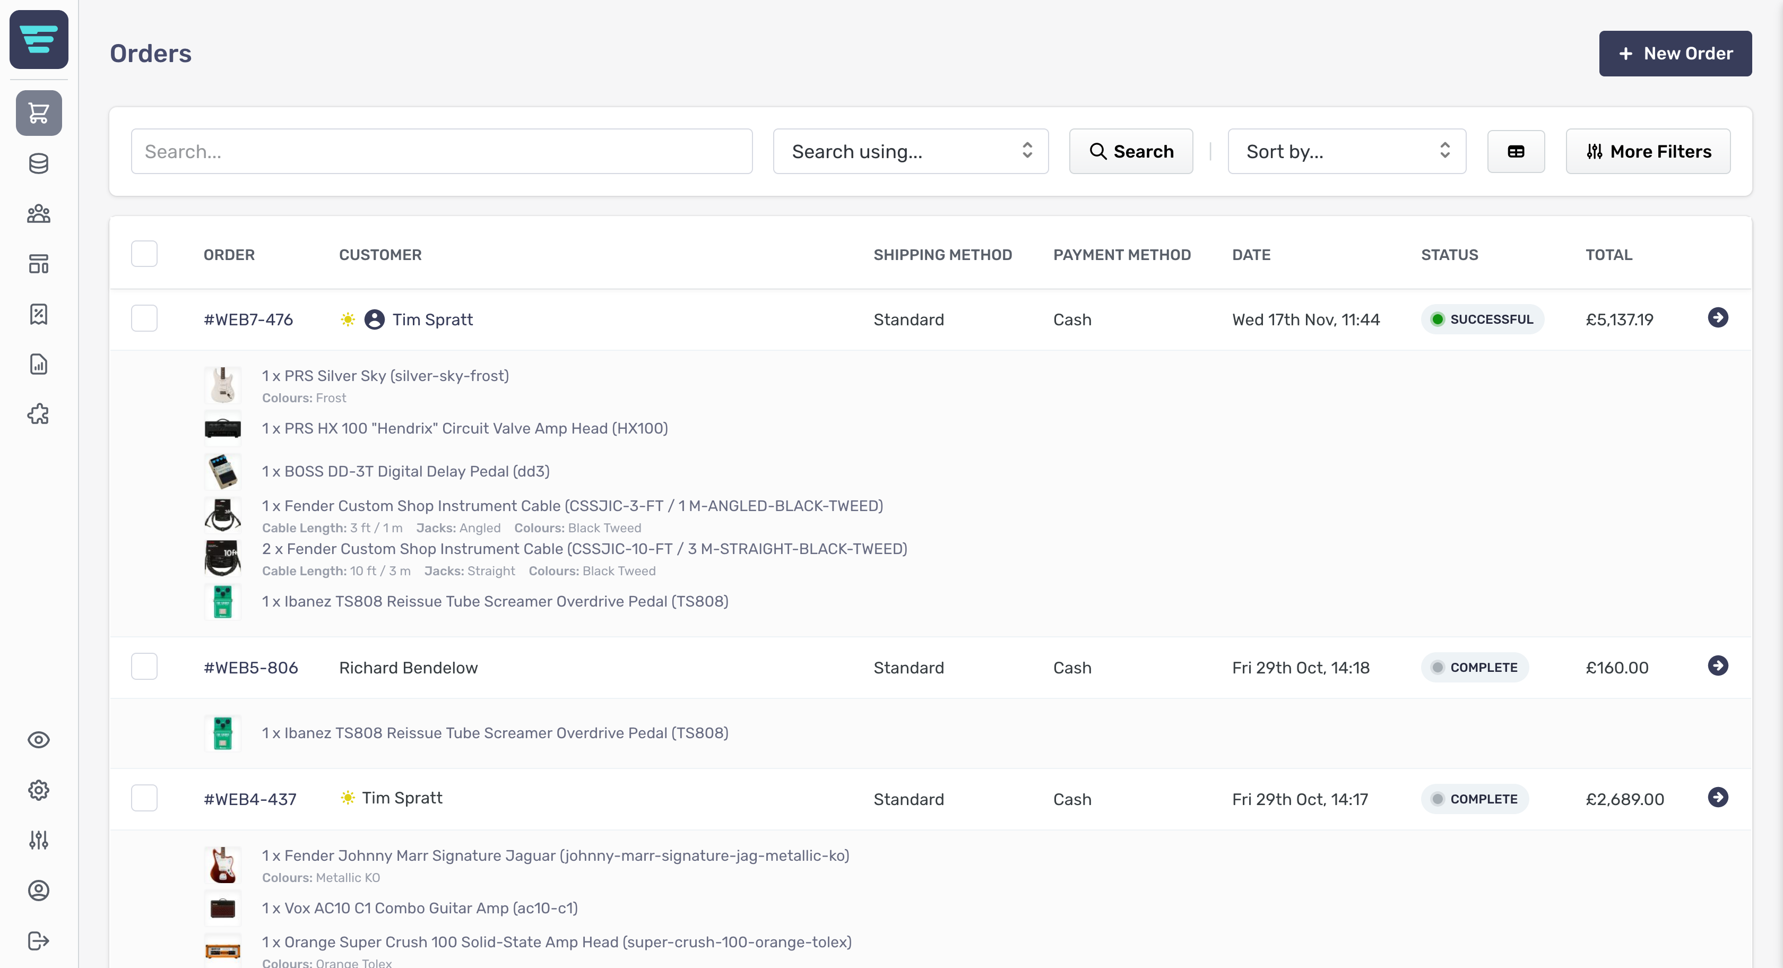Open order link #WEB5-806
Image resolution: width=1783 pixels, height=968 pixels.
(250, 668)
